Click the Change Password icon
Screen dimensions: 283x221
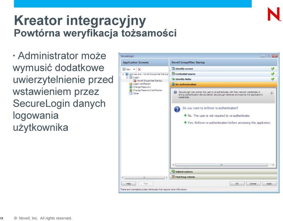click(131, 87)
